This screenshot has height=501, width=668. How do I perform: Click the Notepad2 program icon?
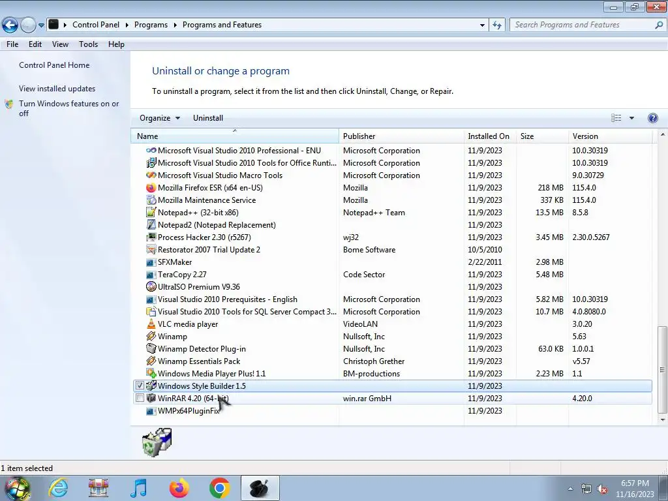(x=151, y=224)
